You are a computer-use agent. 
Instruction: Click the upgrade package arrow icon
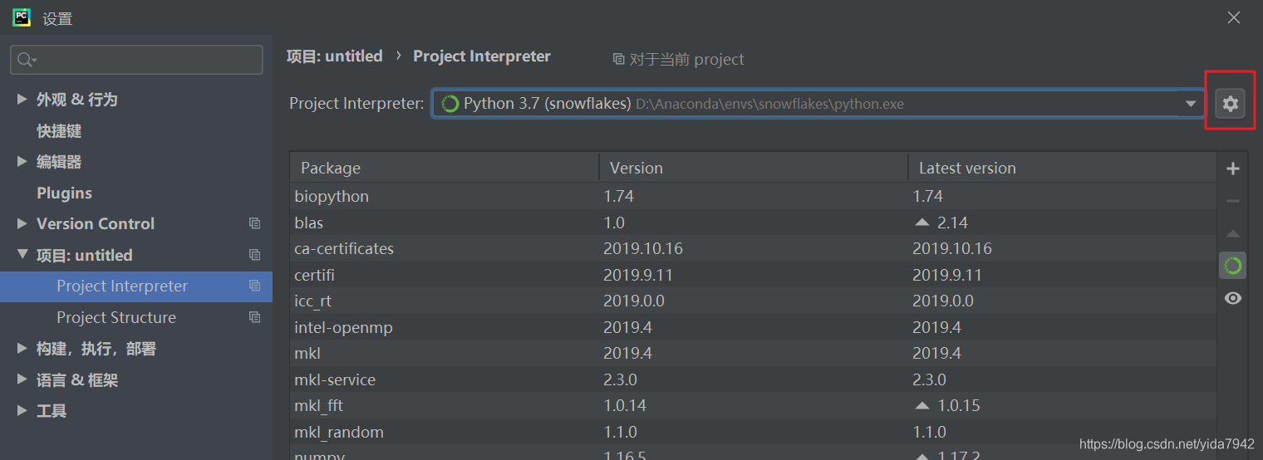(x=1232, y=234)
